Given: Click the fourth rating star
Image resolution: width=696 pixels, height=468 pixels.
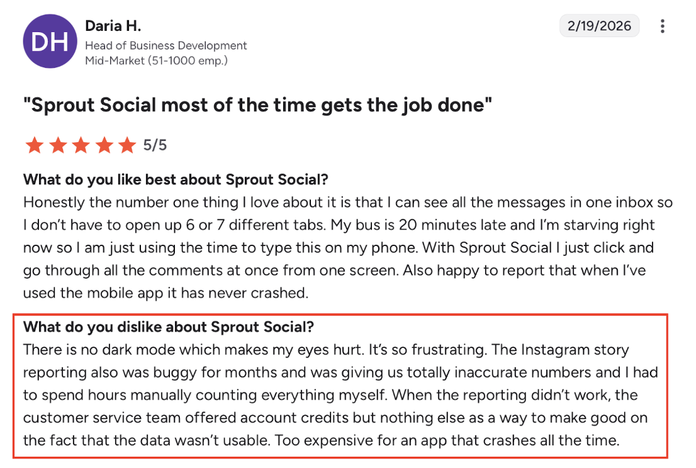Looking at the screenshot, I should click(x=104, y=145).
